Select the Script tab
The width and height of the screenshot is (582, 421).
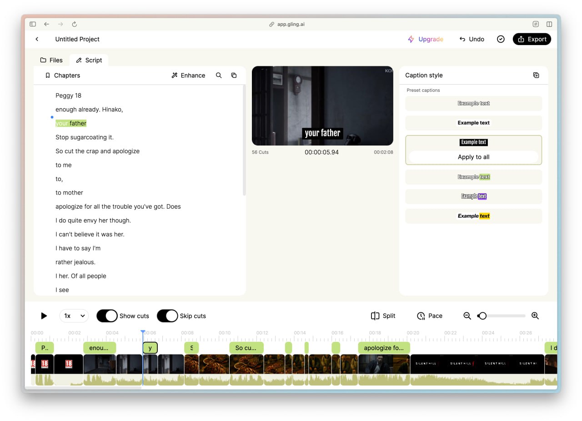(x=89, y=60)
